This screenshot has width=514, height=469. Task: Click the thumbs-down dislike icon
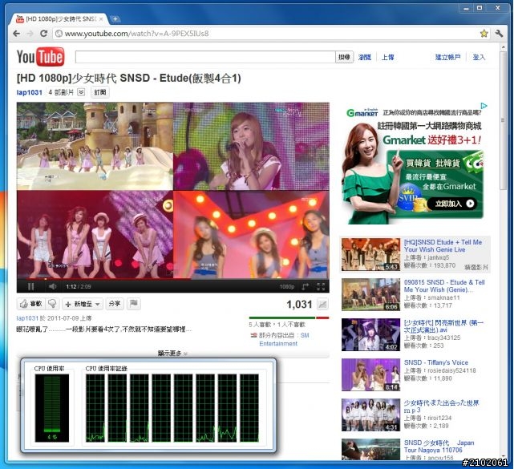point(52,304)
